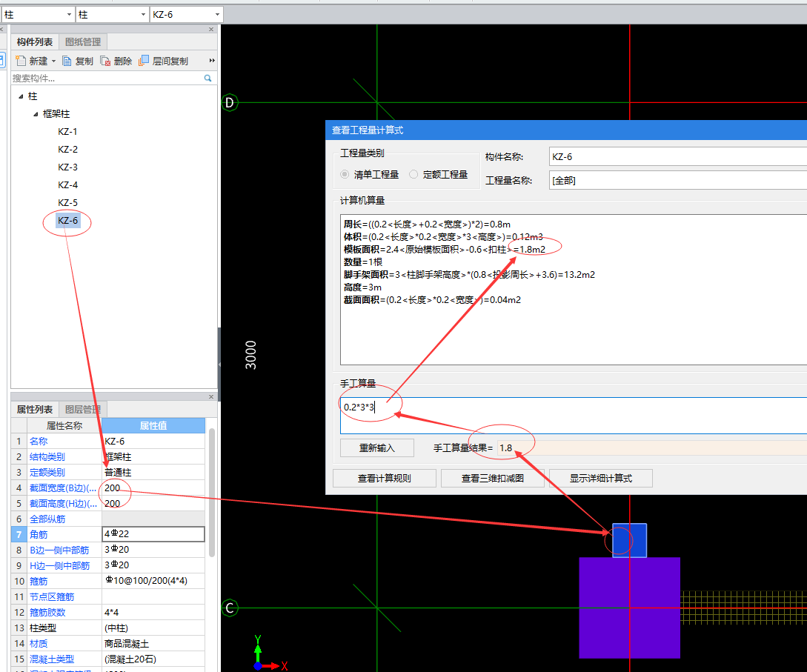Click the 新建 new component icon
Viewport: 807px width, 672px height.
(21, 61)
